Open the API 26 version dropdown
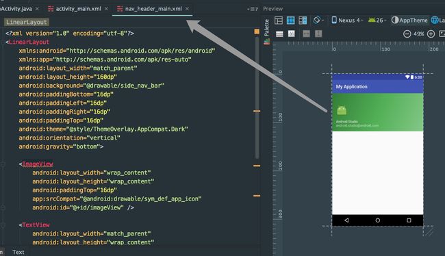The width and height of the screenshot is (445, 256). 377,21
